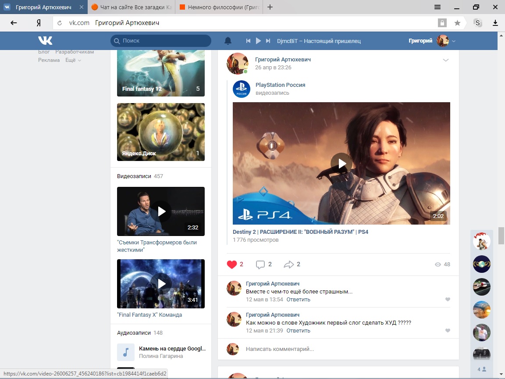
Task: Switch to Чат на сайте Все загадки tab
Action: [x=132, y=7]
